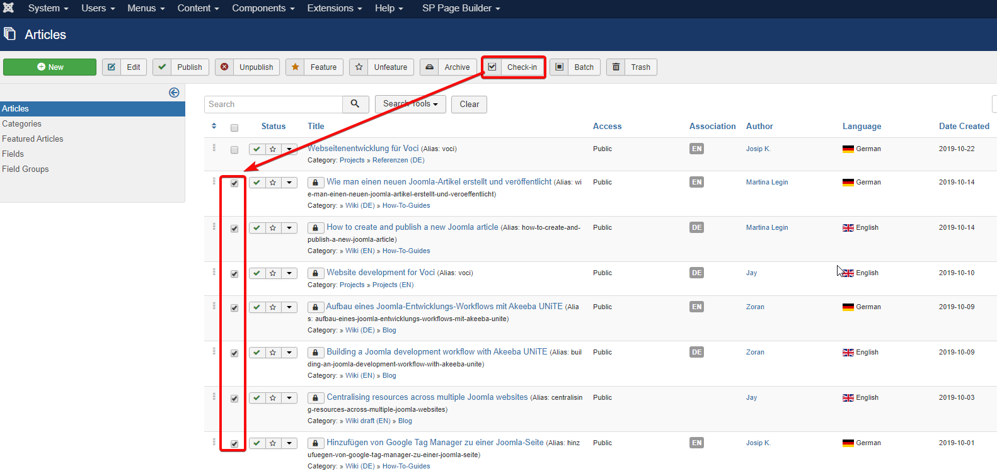
Task: Check the select-all checkbox in header
Action: pyautogui.click(x=234, y=128)
